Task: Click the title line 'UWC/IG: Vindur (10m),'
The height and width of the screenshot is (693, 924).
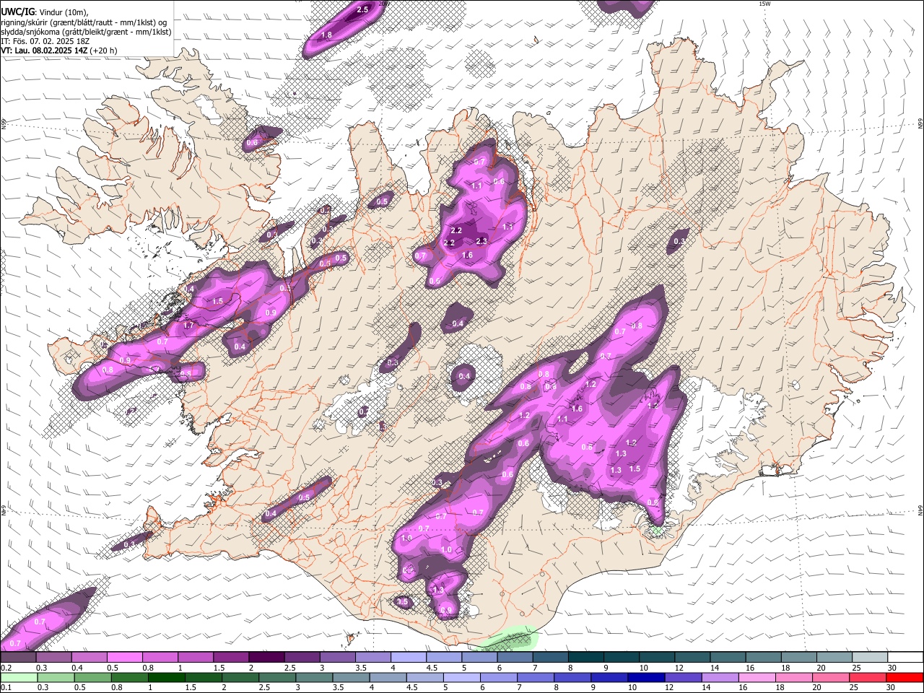Action: (45, 12)
